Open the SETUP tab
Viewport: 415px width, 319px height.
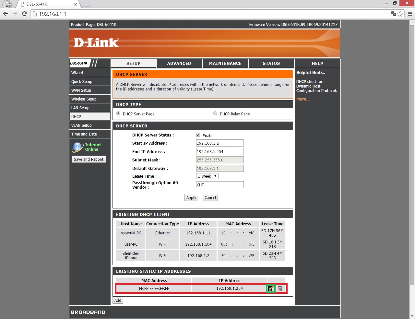click(x=134, y=63)
